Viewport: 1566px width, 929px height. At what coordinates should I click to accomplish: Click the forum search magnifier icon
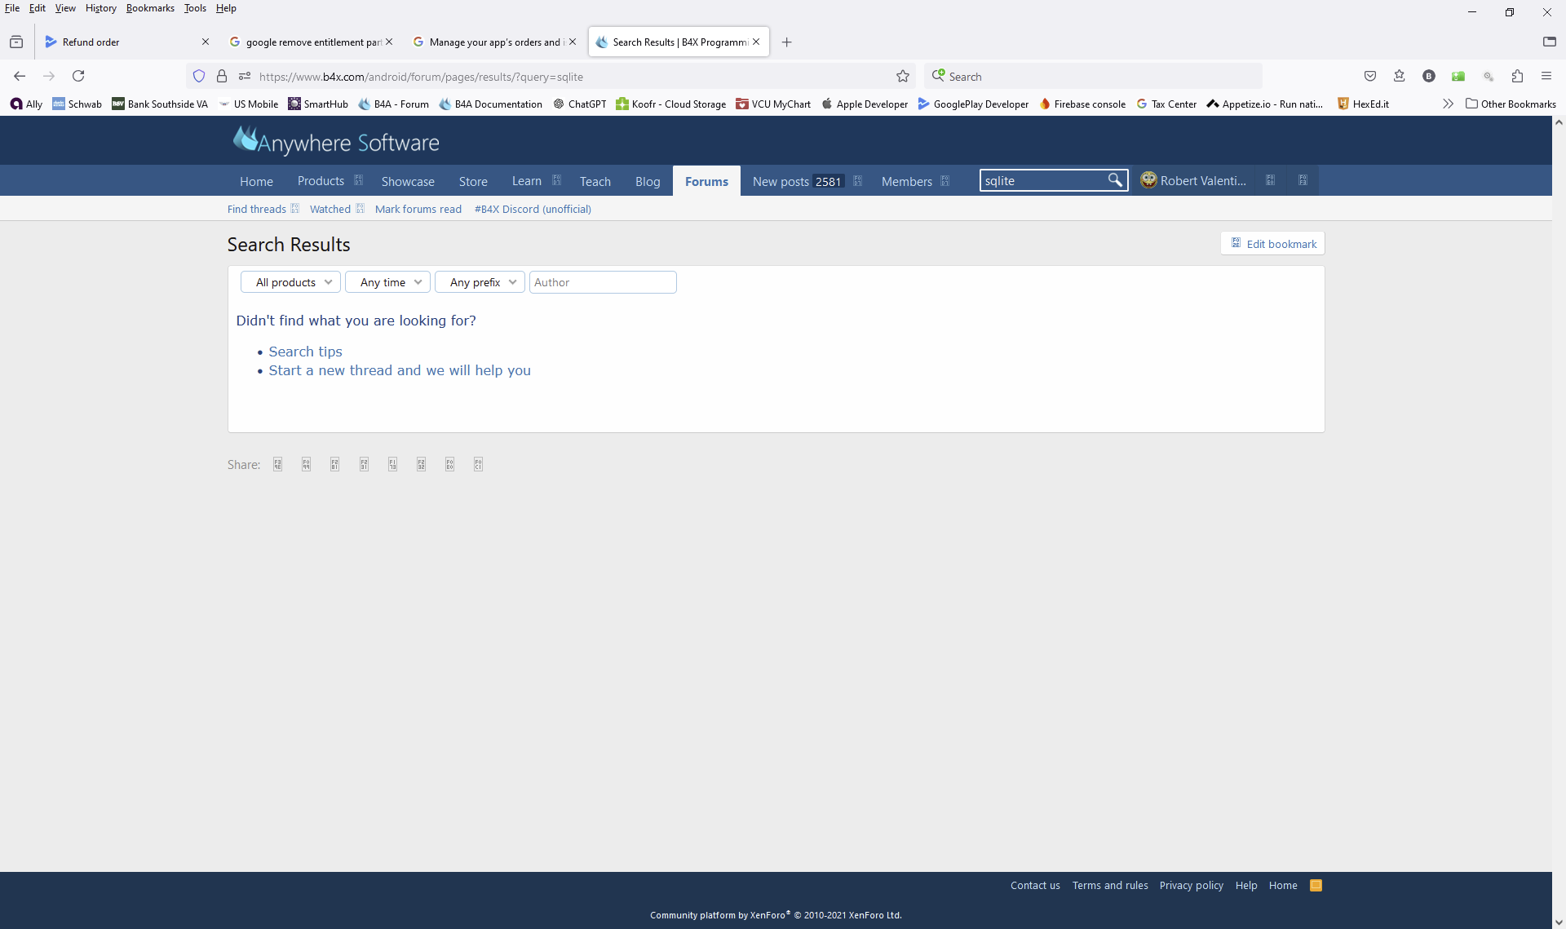(1114, 180)
